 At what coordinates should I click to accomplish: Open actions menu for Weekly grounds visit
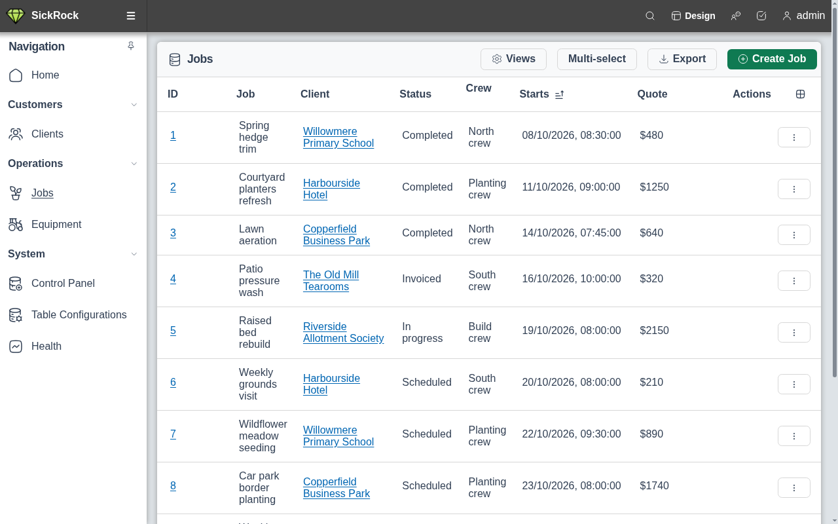[x=794, y=384]
